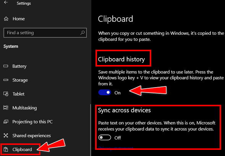
Task: Click the search magnifier icon
Action: [x=83, y=32]
